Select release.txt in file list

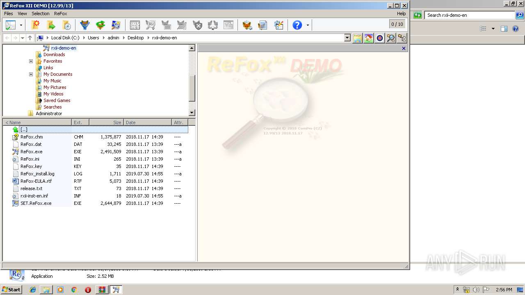click(x=32, y=188)
